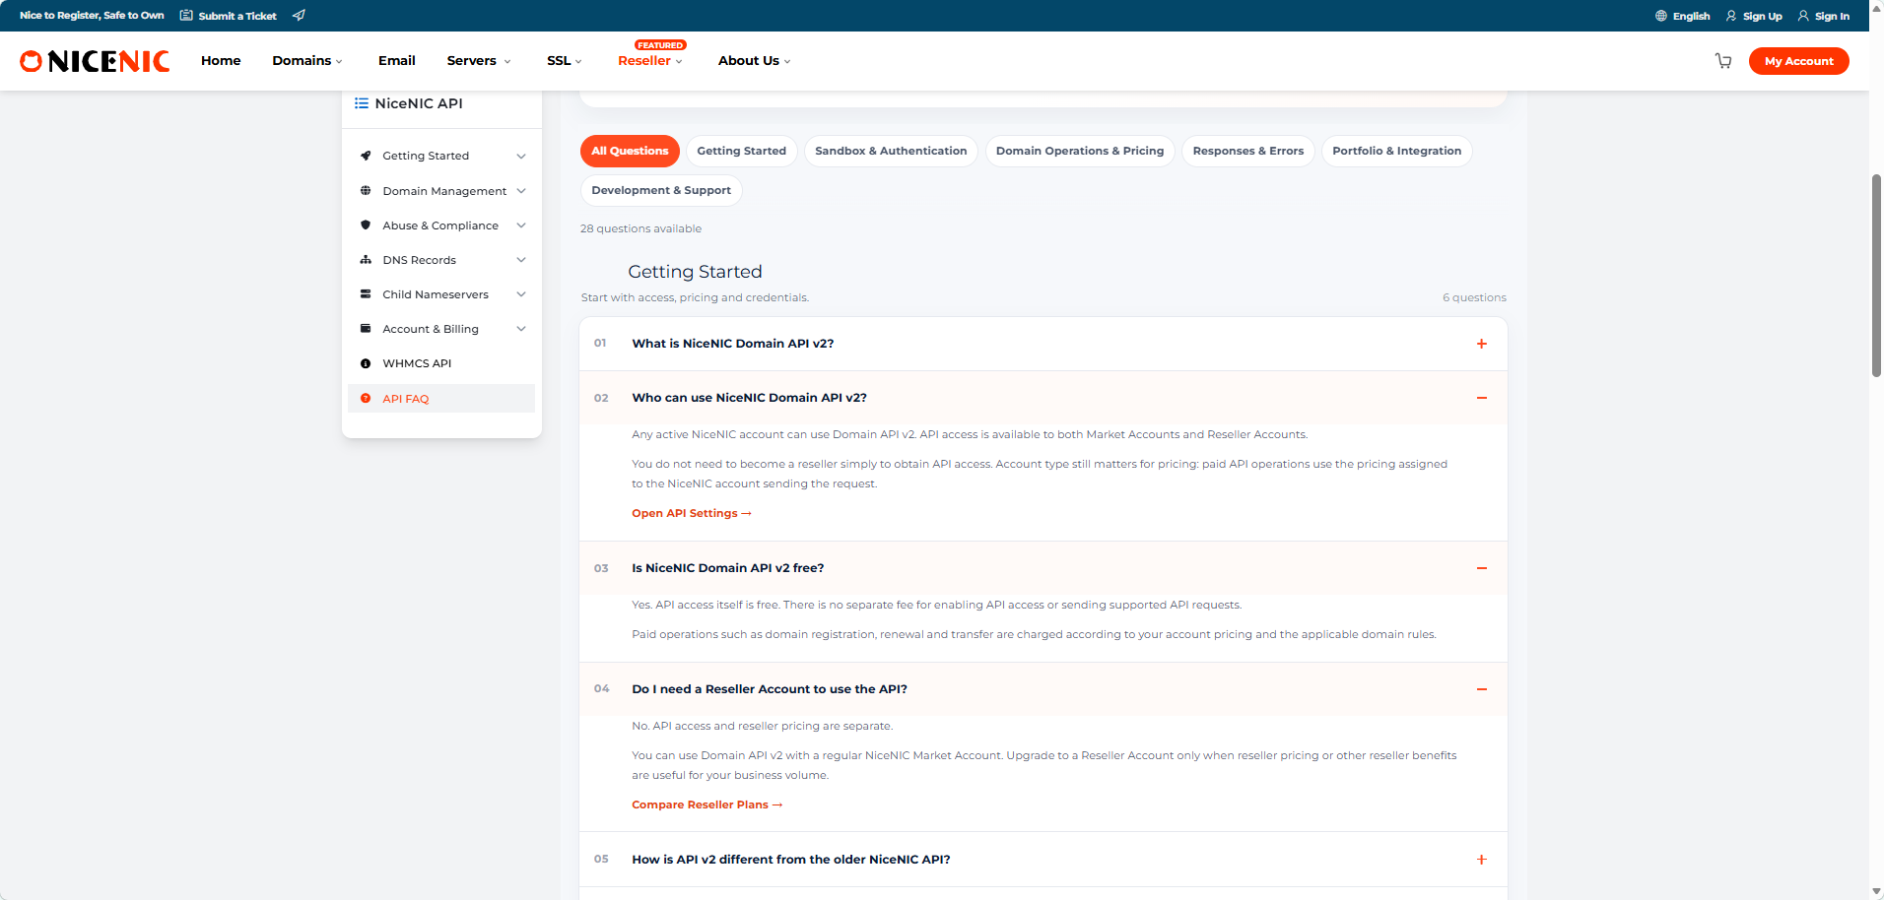This screenshot has width=1884, height=900.
Task: Select the Getting Started filter tab
Action: (741, 151)
